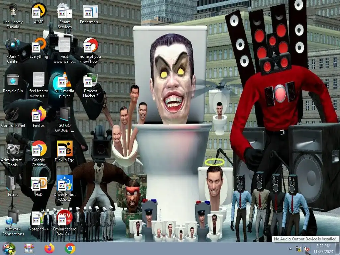
Task: Select the 'Dick in Egg' desktop shortcut
Action: 65,152
